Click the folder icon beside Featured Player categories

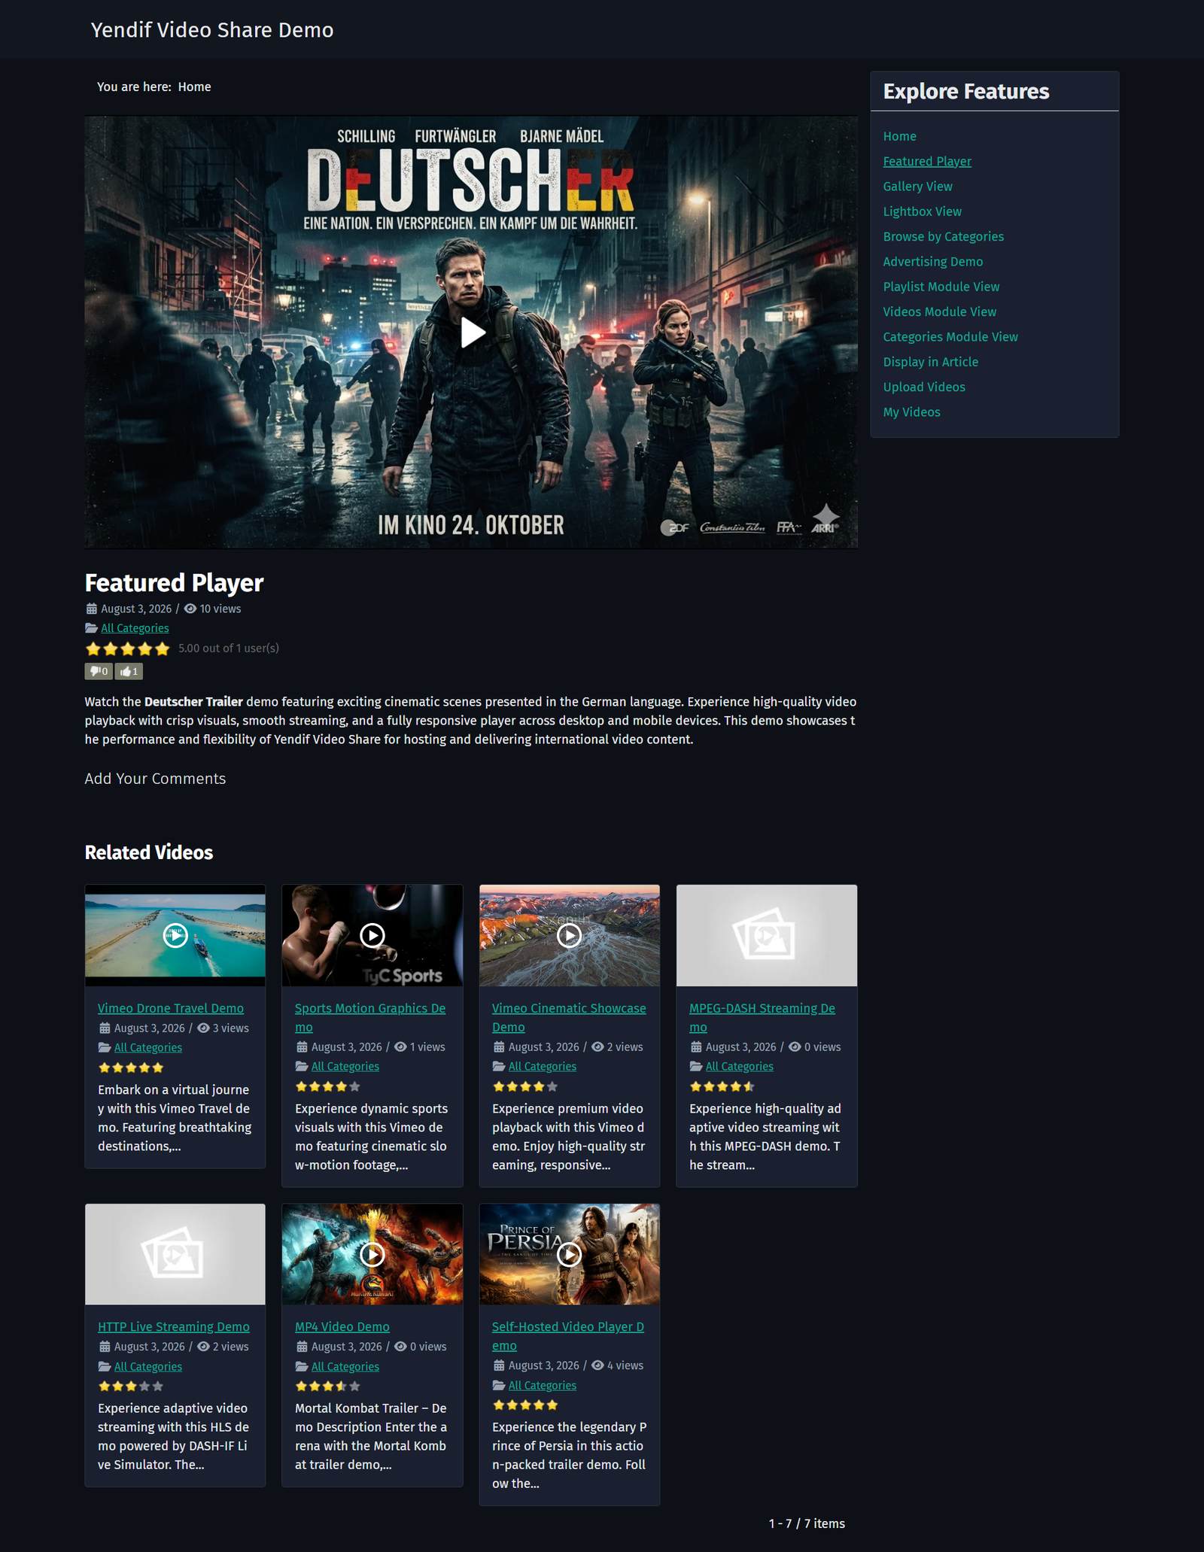point(91,628)
